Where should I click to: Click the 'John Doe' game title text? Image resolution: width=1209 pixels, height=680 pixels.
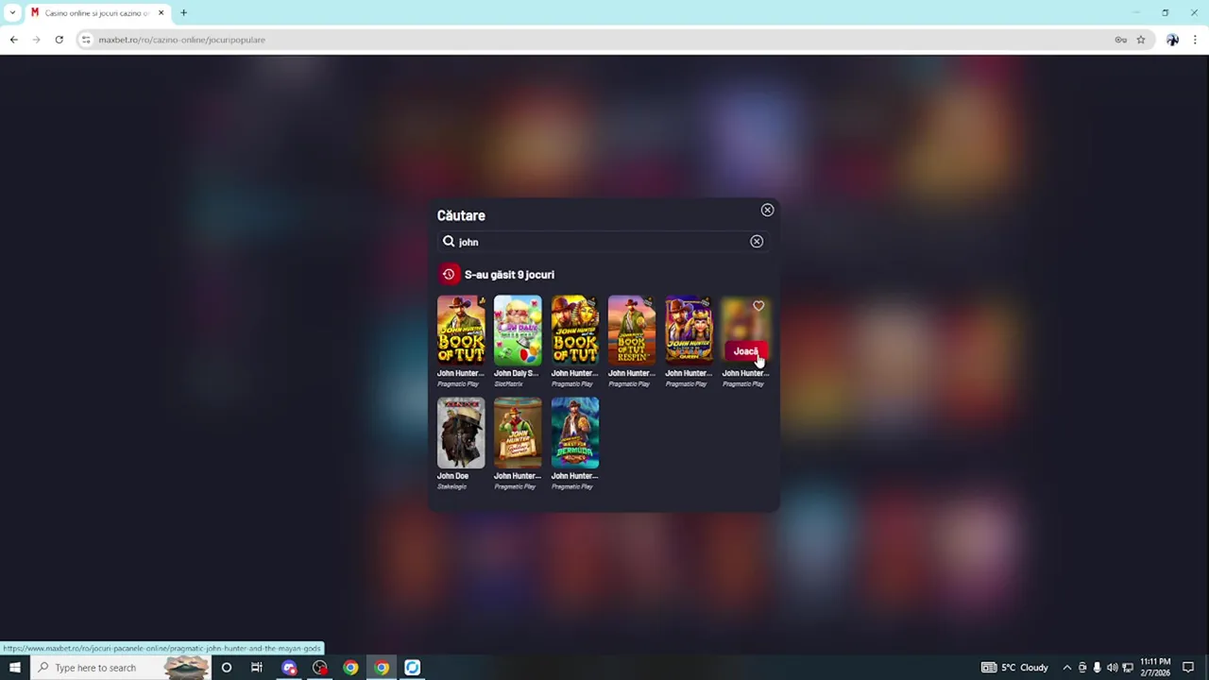(x=452, y=476)
